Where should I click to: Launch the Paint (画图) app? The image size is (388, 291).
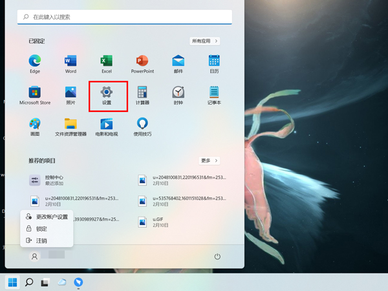coord(35,125)
